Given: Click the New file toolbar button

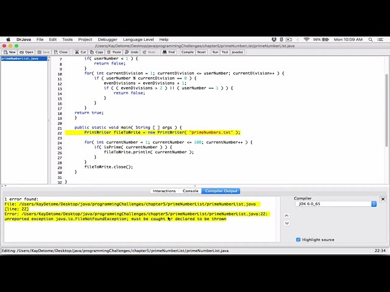Looking at the screenshot, I should click(10, 52).
